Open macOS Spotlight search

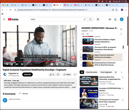click(x=106, y=1)
